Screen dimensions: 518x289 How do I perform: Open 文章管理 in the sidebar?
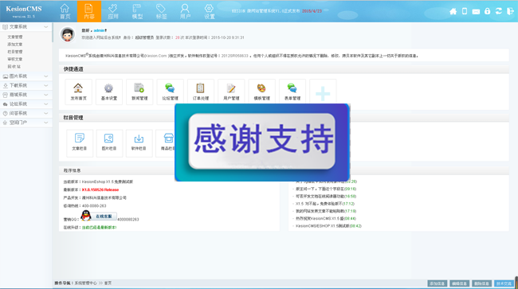15,37
